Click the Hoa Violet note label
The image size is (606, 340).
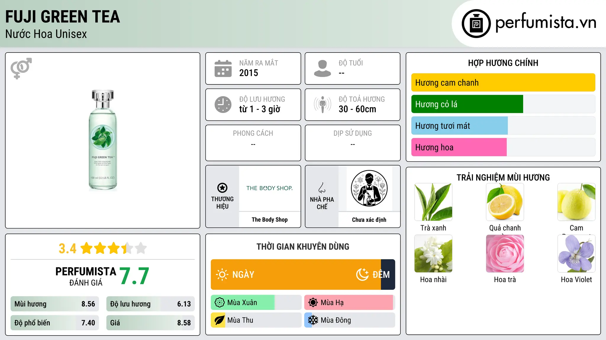click(x=576, y=279)
